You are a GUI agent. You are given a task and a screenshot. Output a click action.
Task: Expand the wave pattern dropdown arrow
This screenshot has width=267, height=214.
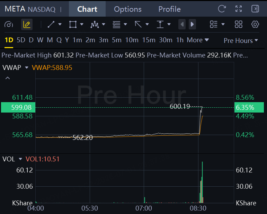(103, 24)
